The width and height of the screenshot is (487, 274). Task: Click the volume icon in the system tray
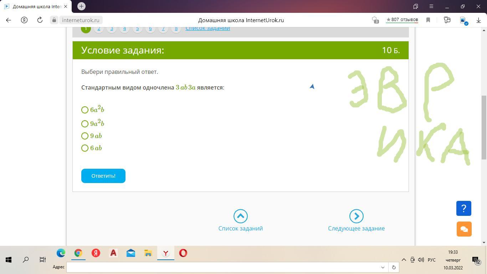pyautogui.click(x=421, y=260)
